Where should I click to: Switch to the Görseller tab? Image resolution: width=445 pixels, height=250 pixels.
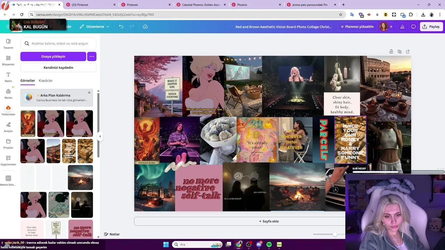coord(27,81)
